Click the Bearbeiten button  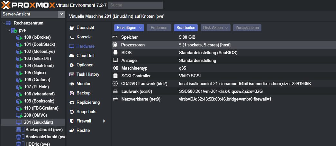coord(186,28)
